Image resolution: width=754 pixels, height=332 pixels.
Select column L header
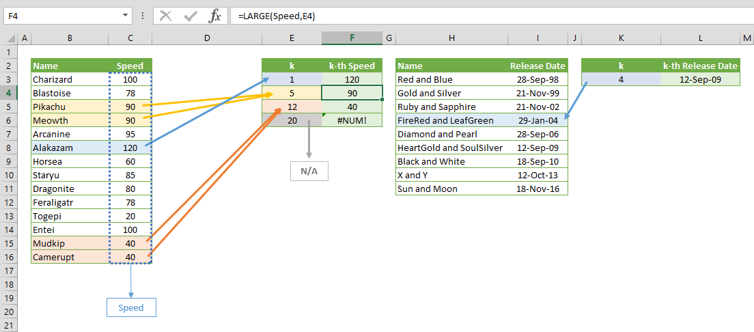(701, 38)
